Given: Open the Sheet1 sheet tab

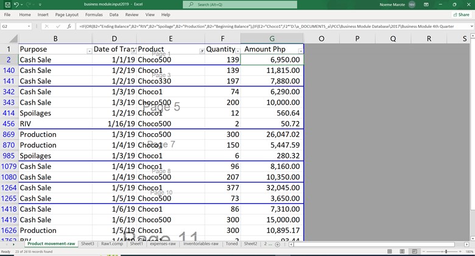Looking at the screenshot, I should pos(136,244).
